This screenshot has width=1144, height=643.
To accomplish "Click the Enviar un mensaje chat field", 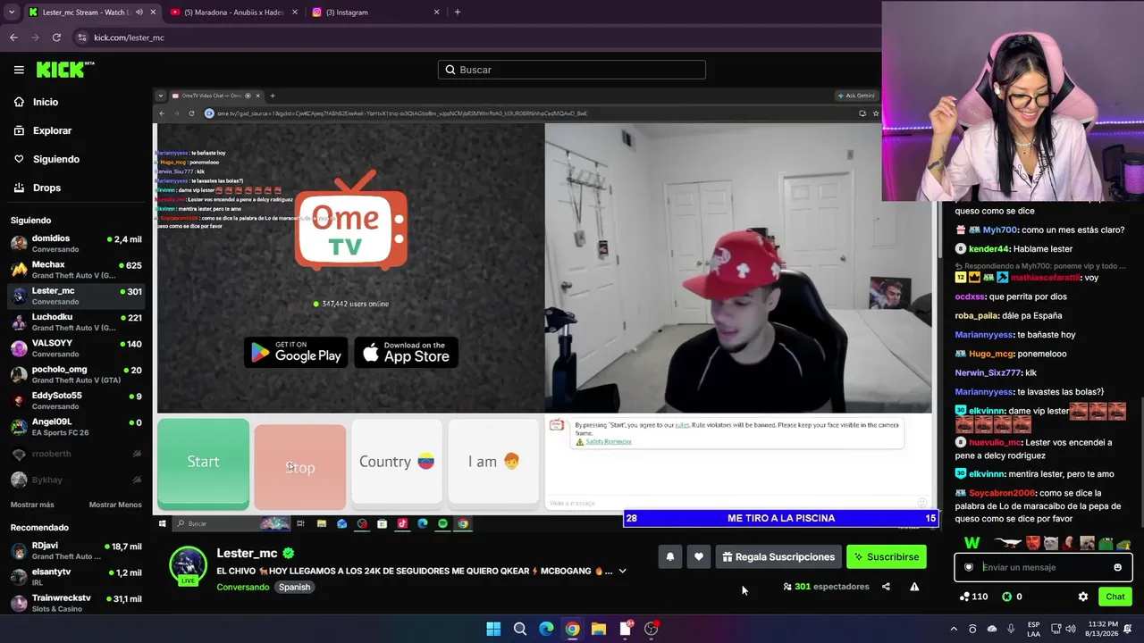I will tap(1043, 567).
